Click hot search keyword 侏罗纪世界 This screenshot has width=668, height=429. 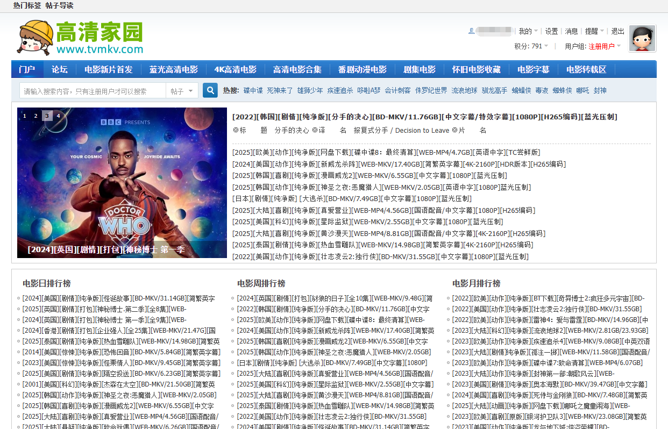tap(431, 90)
